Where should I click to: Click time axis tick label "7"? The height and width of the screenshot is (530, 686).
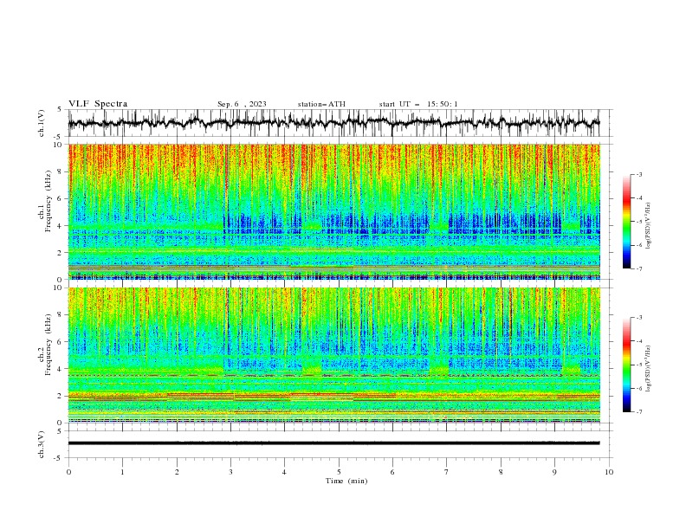[447, 472]
